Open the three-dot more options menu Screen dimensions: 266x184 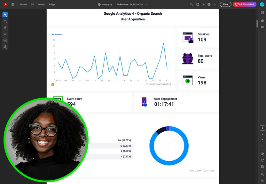(x=215, y=4)
